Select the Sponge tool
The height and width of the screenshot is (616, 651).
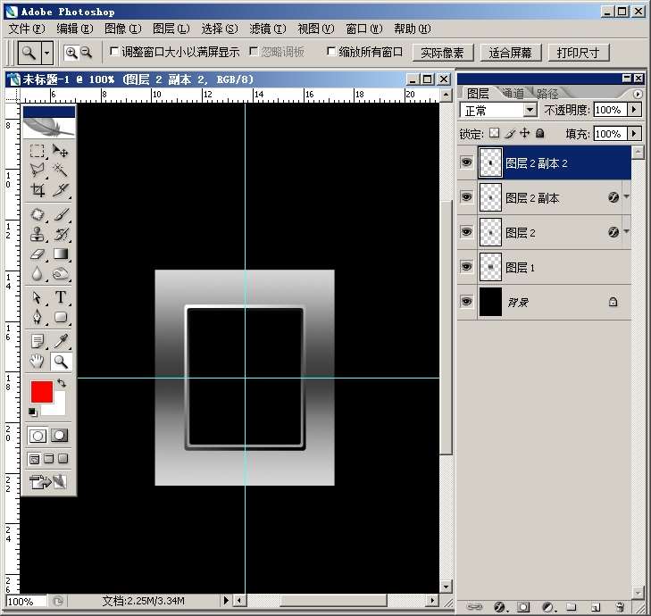tap(60, 273)
